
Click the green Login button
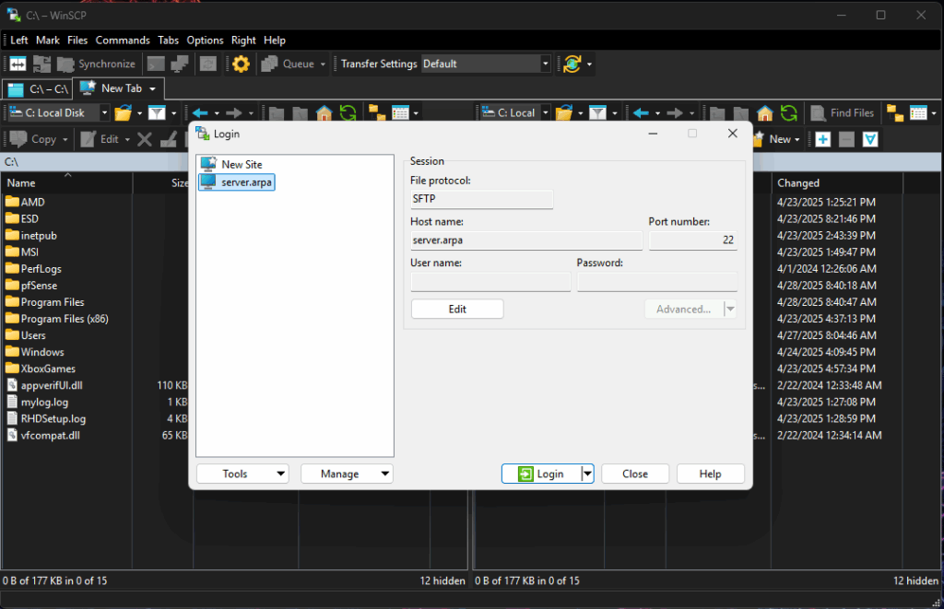click(x=541, y=474)
